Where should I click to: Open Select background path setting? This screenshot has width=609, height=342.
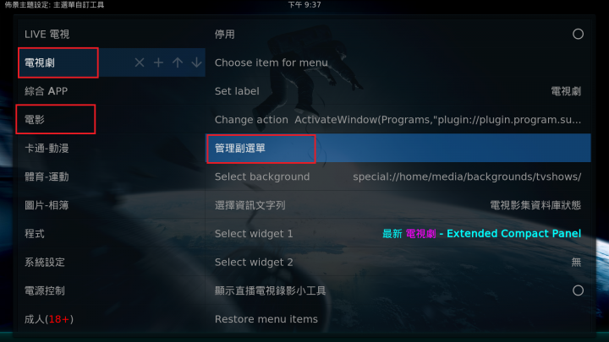(398, 176)
